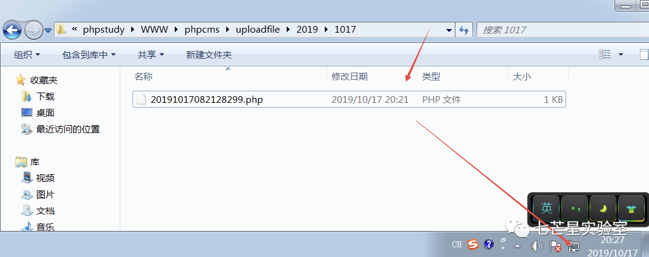Open the recent pages dropdown arrow
The height and width of the screenshot is (257, 649).
(48, 30)
